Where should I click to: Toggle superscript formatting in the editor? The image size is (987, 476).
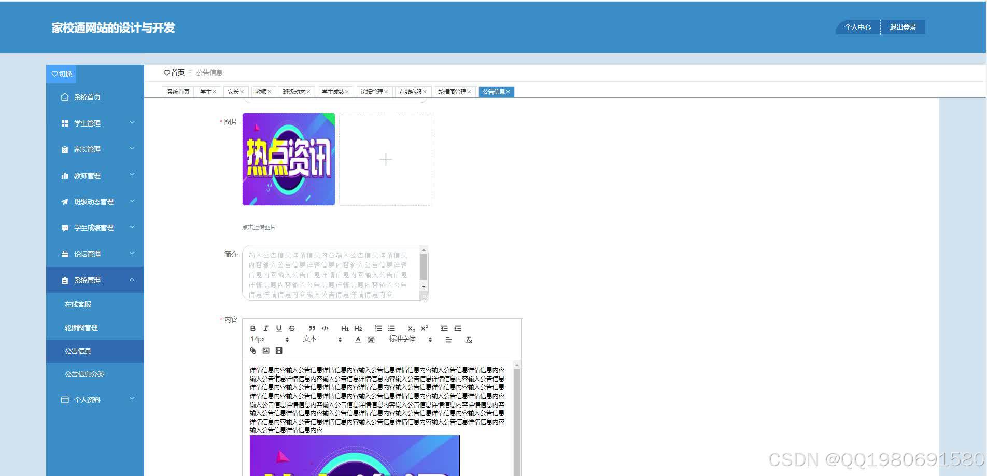(x=424, y=328)
